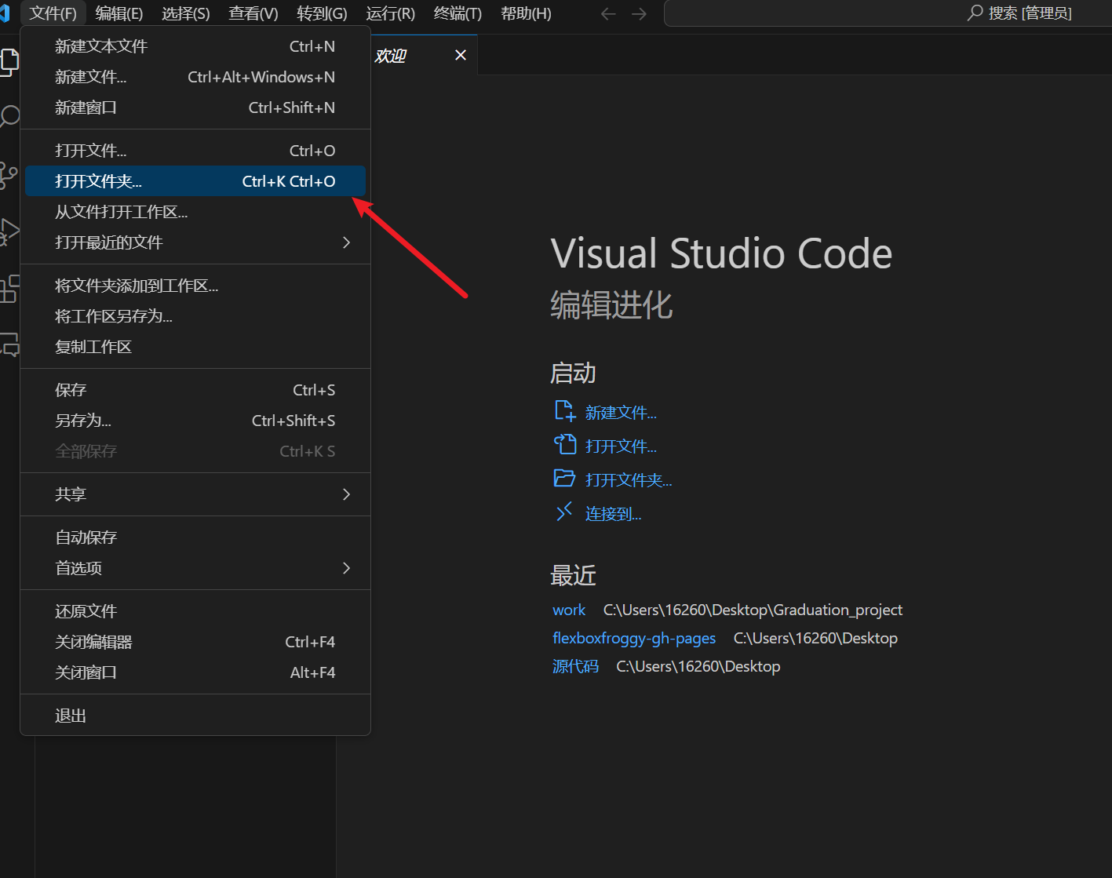Screen dimensions: 1112x878
Task: Open the recent work project link
Action: 569,610
